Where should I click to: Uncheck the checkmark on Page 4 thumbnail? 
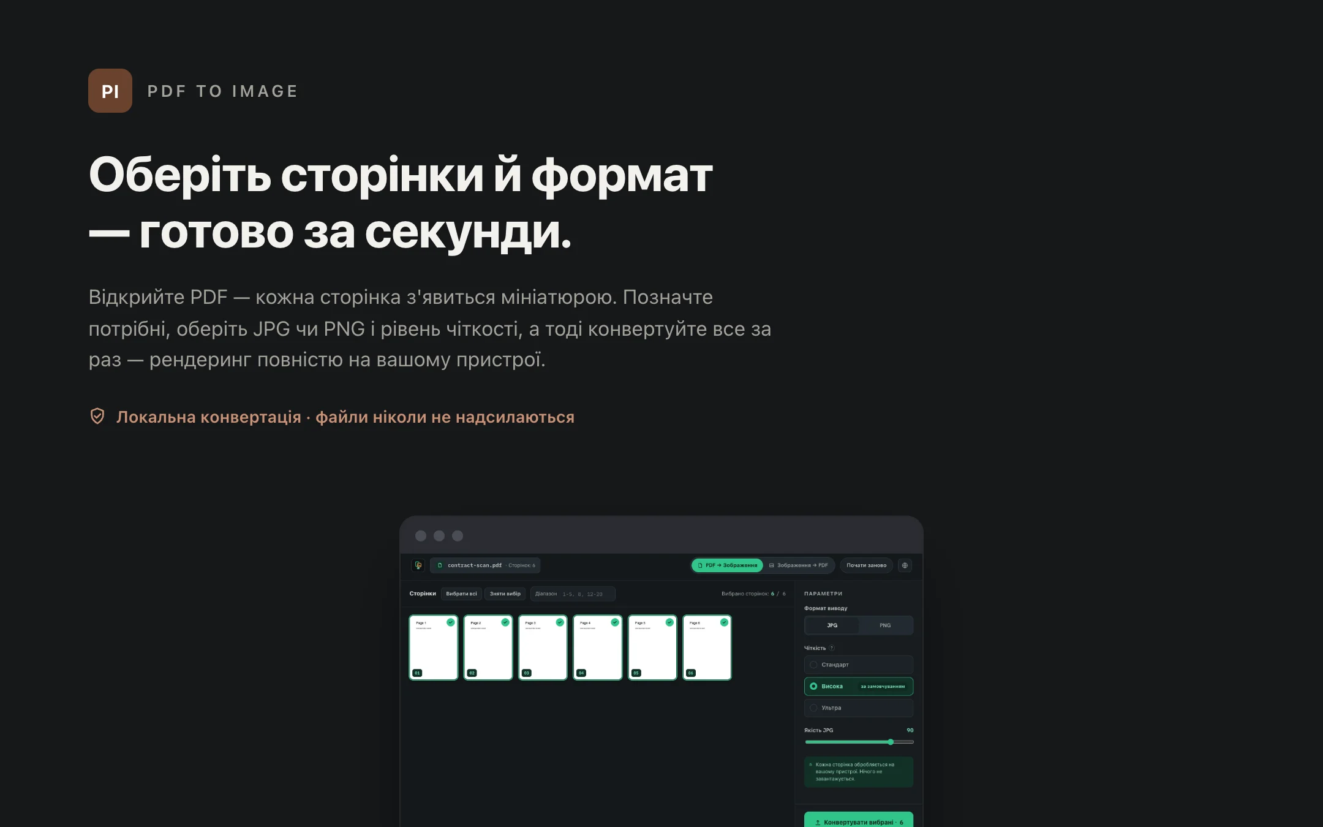(615, 622)
